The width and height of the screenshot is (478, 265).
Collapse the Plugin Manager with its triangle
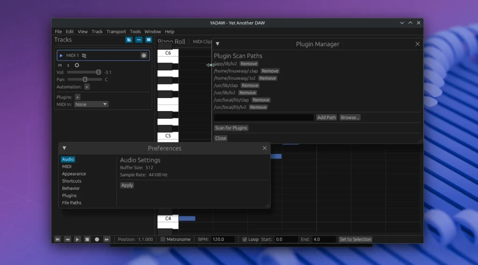pyautogui.click(x=218, y=44)
